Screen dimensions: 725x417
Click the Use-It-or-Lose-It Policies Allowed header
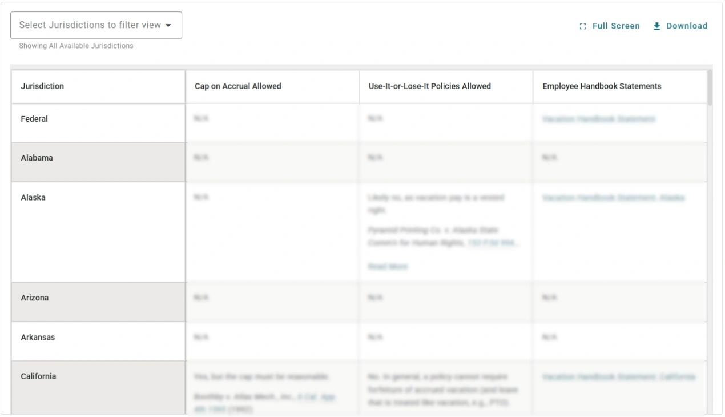429,86
